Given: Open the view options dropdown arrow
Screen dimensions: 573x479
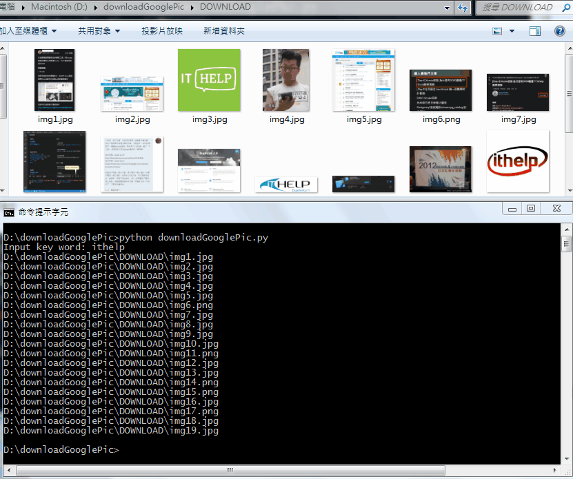Looking at the screenshot, I should click(512, 31).
